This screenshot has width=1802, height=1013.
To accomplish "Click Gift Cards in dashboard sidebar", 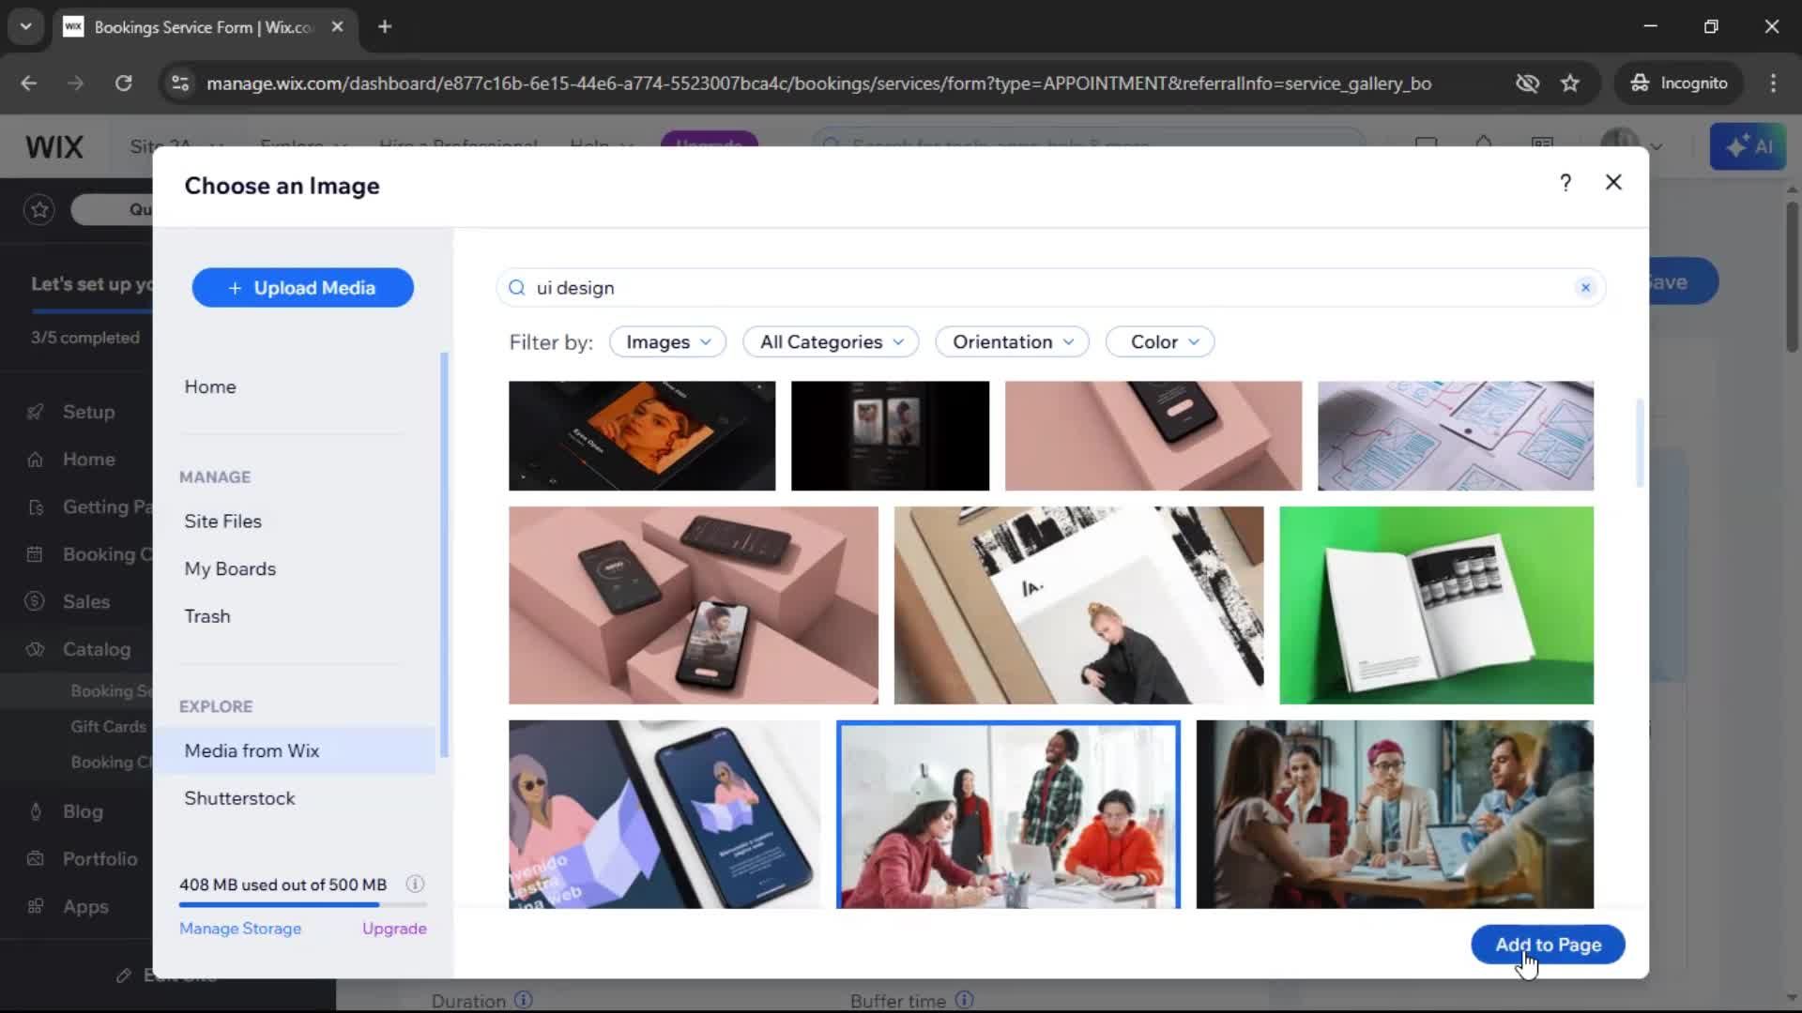I will coord(108,726).
